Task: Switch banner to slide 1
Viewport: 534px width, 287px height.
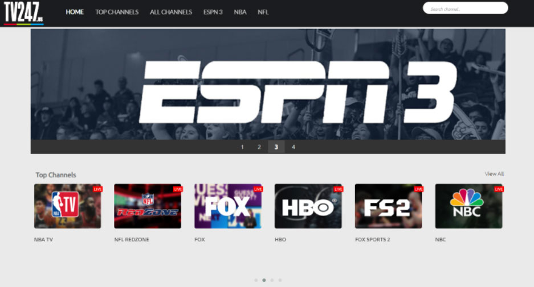Action: (x=242, y=147)
